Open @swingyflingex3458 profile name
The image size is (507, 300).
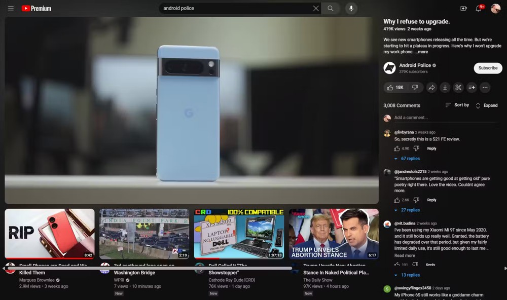(x=413, y=288)
